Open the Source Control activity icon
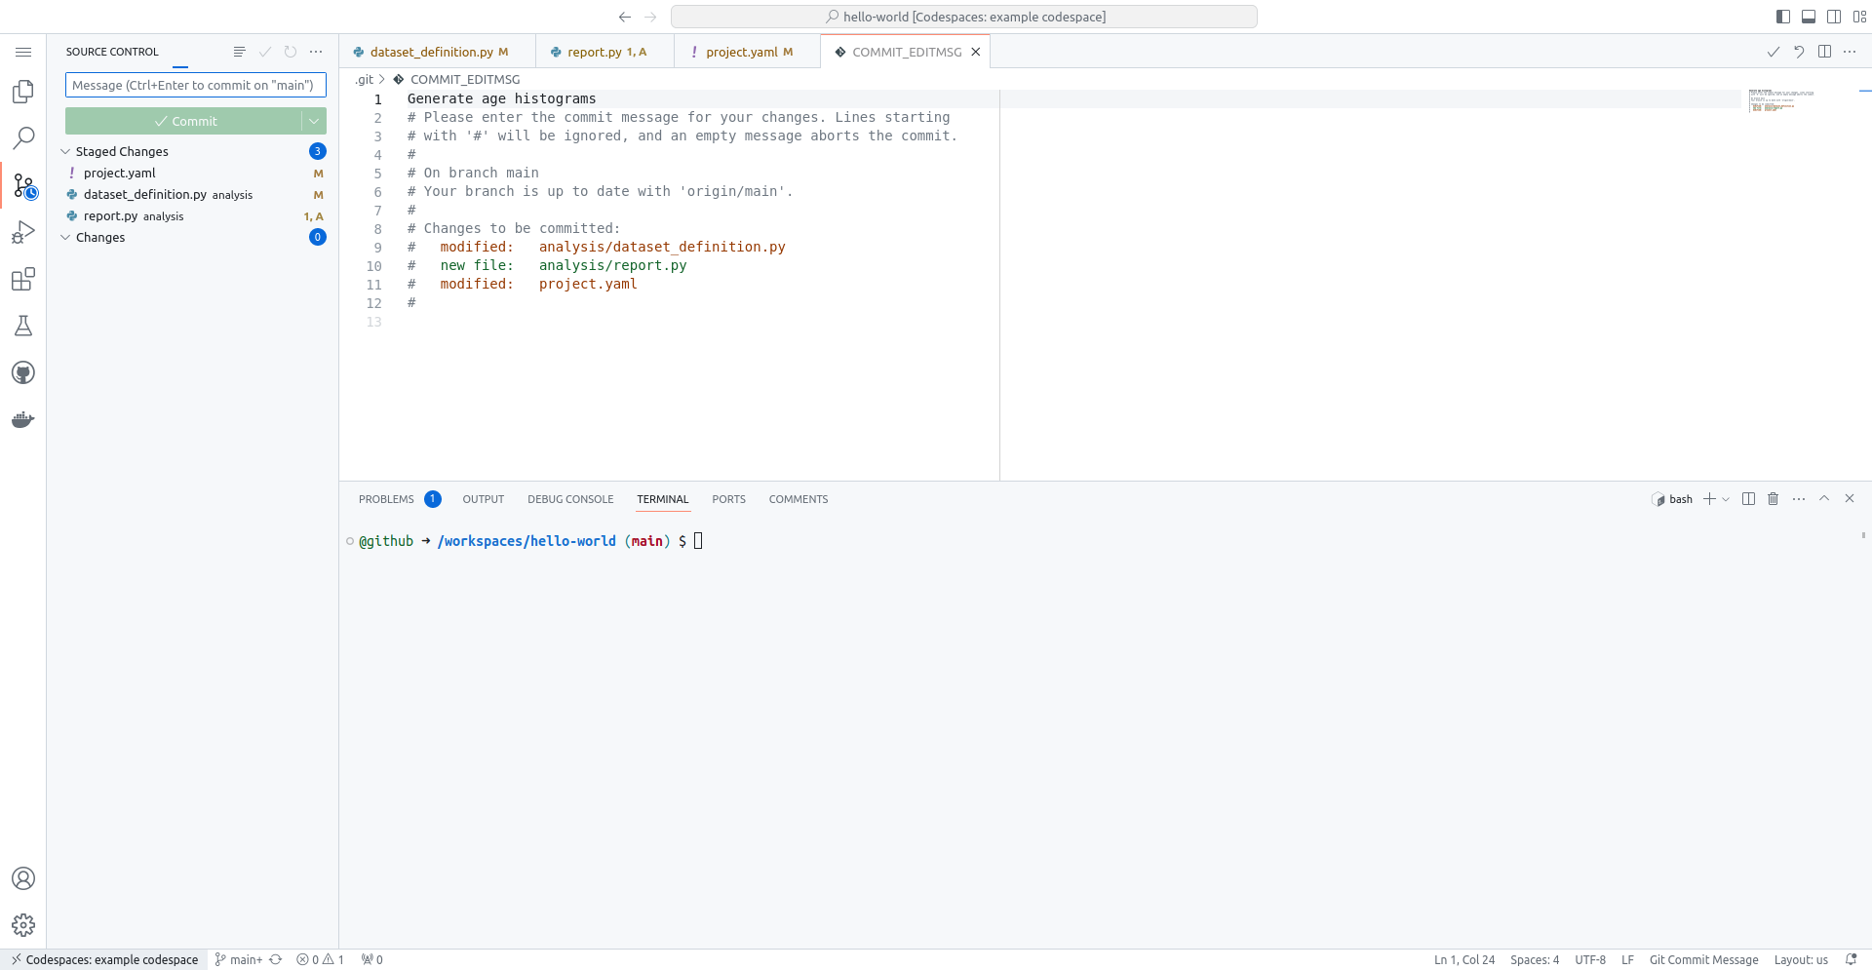The width and height of the screenshot is (1872, 970). pos(23,185)
